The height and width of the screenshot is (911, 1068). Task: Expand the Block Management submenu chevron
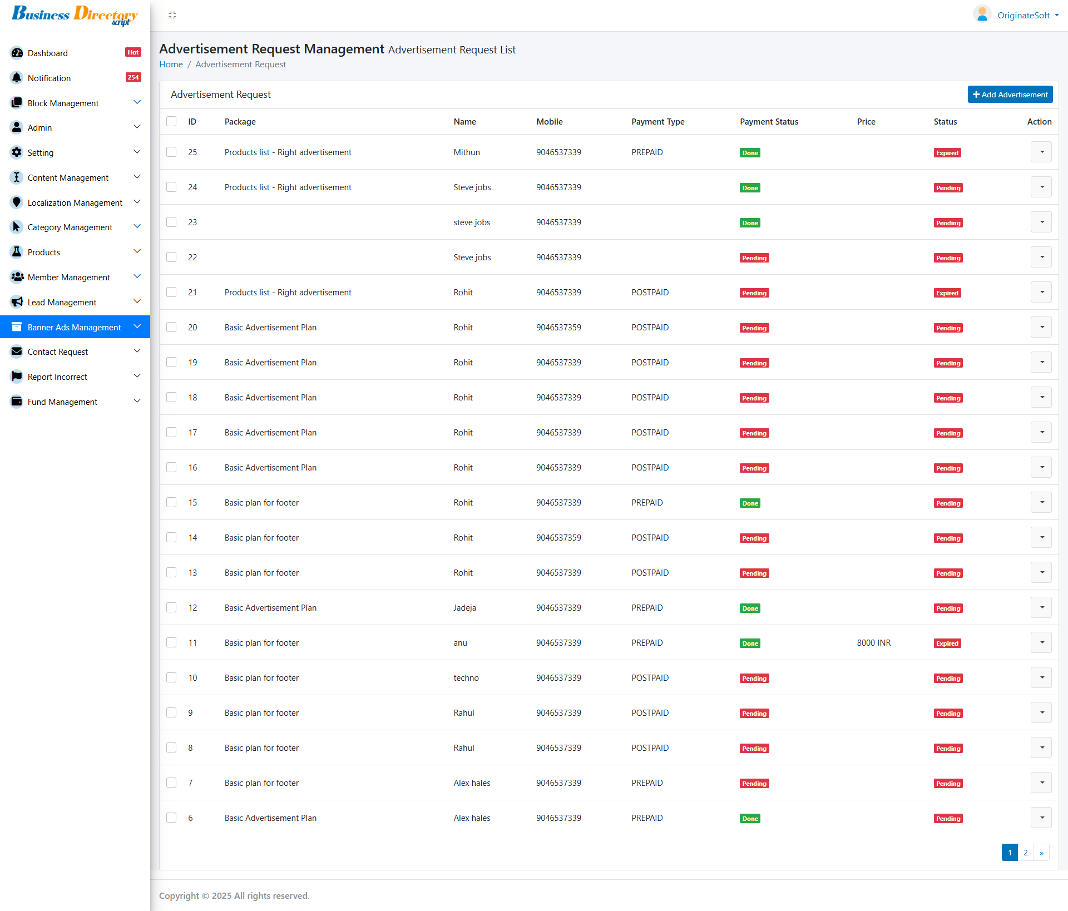137,103
